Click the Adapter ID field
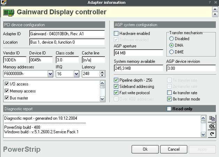219x157 pixels. click(67, 34)
